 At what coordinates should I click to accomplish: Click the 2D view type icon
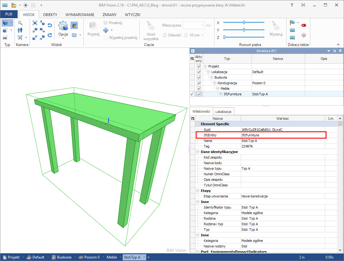click(x=5, y=38)
